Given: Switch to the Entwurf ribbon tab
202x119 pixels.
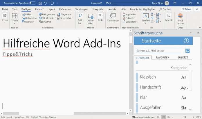Looking at the screenshot, I should [39, 9].
